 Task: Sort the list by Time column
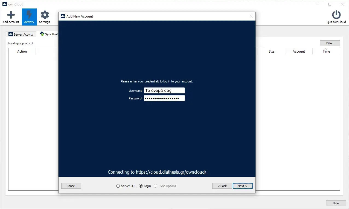pos(326,51)
